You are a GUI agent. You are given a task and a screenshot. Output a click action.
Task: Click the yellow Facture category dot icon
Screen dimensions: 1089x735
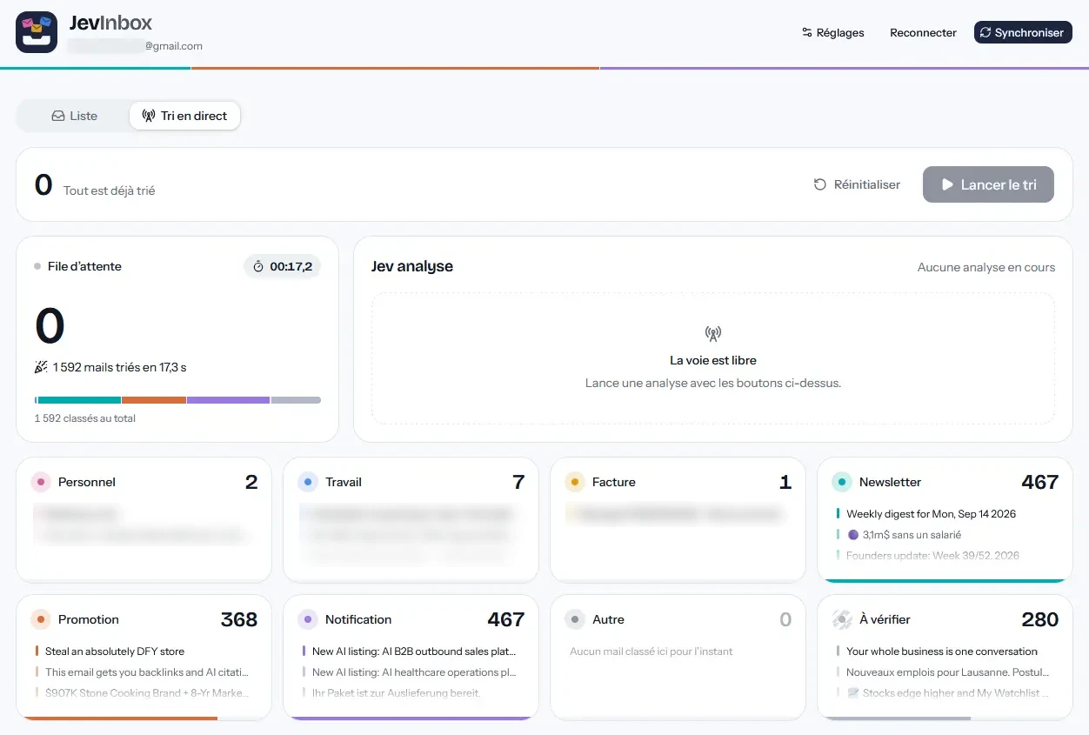click(x=575, y=482)
